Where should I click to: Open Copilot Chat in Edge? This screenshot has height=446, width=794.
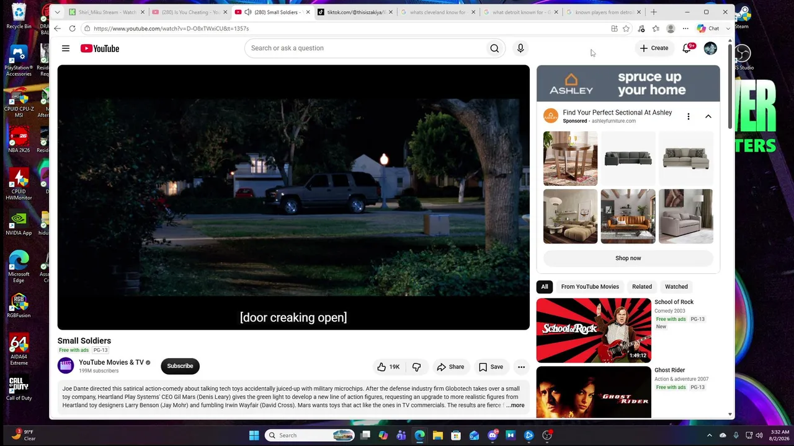tap(708, 28)
